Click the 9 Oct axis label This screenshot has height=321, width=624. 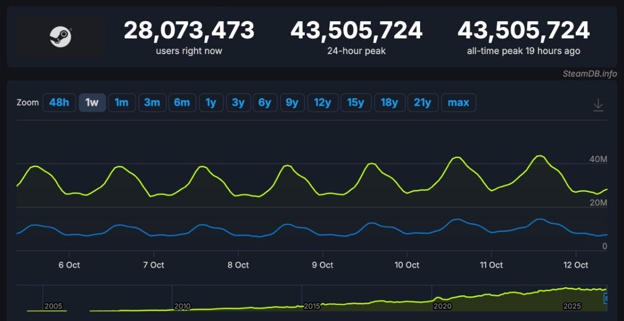pyautogui.click(x=322, y=265)
